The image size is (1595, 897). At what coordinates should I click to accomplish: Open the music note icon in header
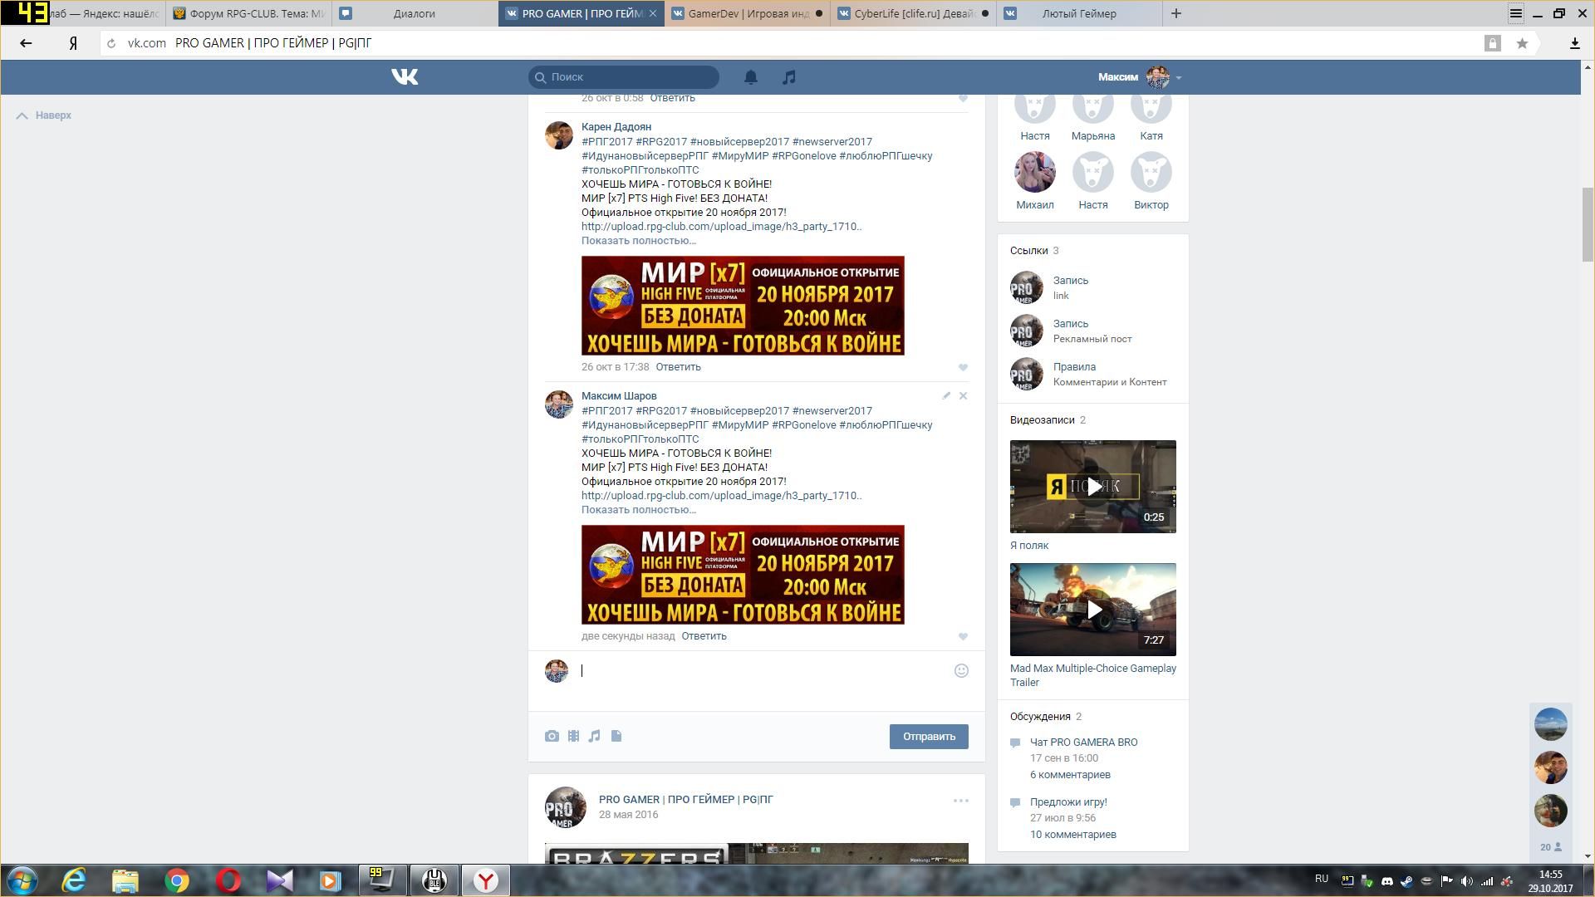point(789,77)
